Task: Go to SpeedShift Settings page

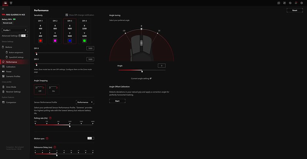Action: click(16, 57)
